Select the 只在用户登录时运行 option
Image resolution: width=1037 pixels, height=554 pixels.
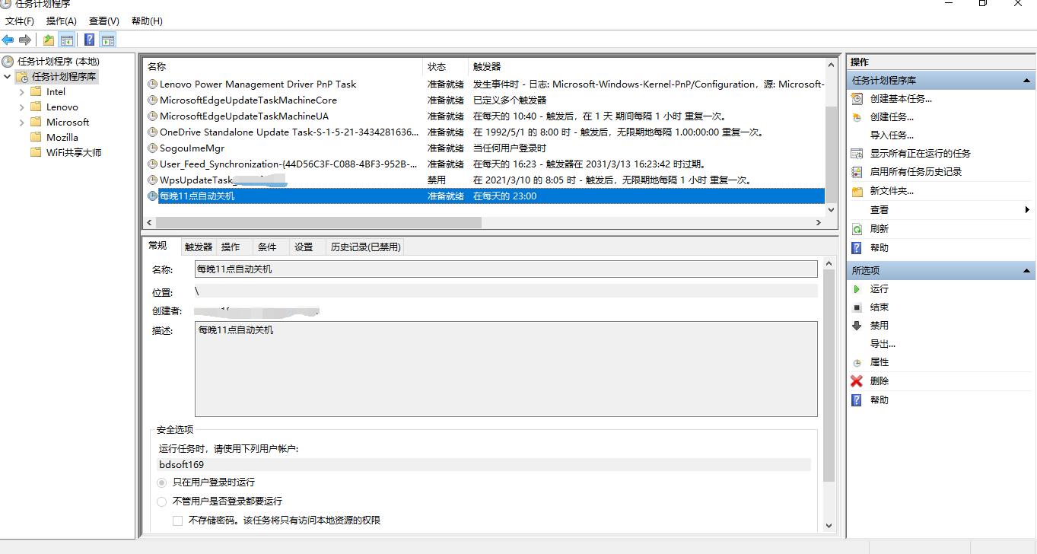pyautogui.click(x=161, y=482)
